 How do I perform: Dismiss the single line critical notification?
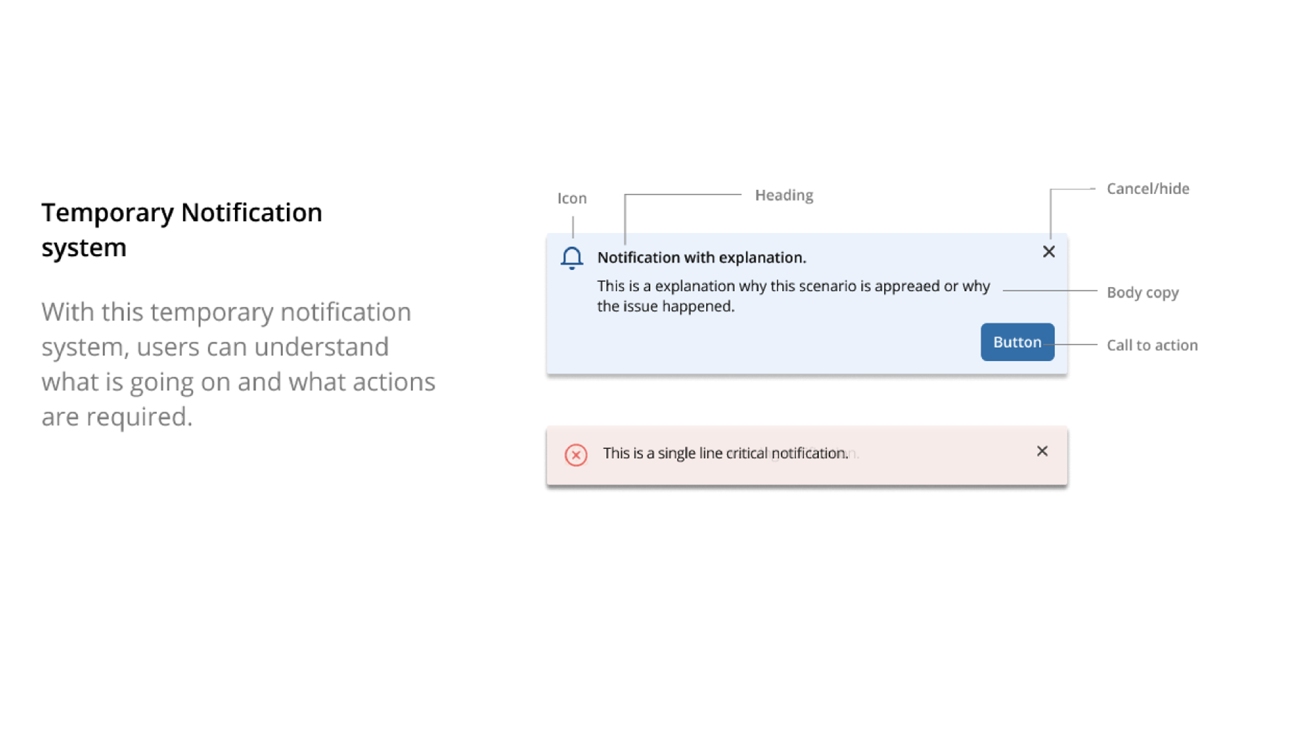pyautogui.click(x=1042, y=451)
